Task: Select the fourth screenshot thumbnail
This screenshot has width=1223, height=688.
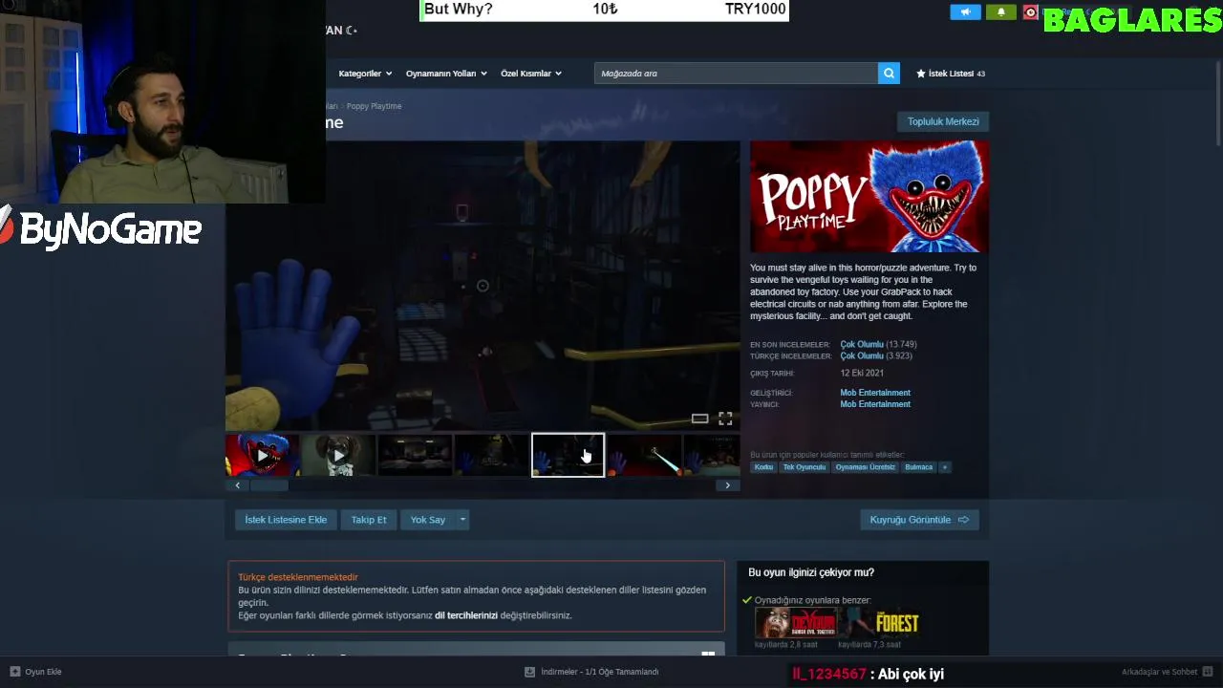Action: point(491,456)
